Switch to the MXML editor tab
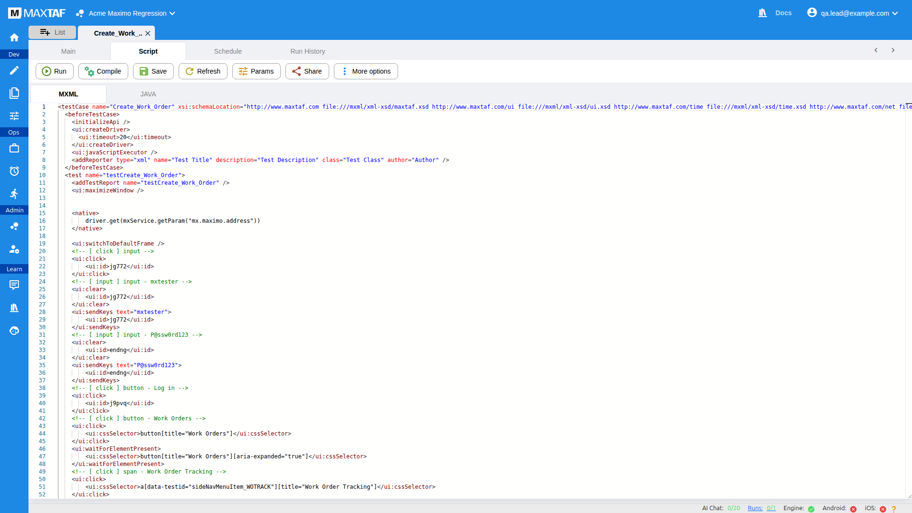 68,94
